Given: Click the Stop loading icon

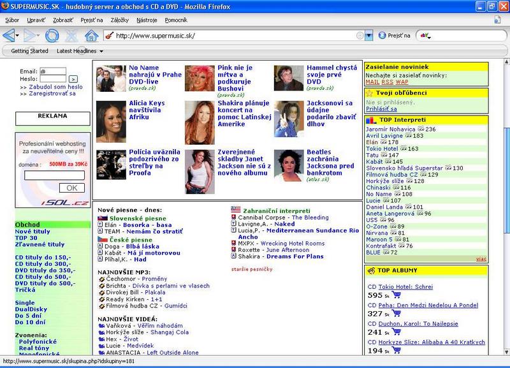Looking at the screenshot, I should click(x=71, y=35).
